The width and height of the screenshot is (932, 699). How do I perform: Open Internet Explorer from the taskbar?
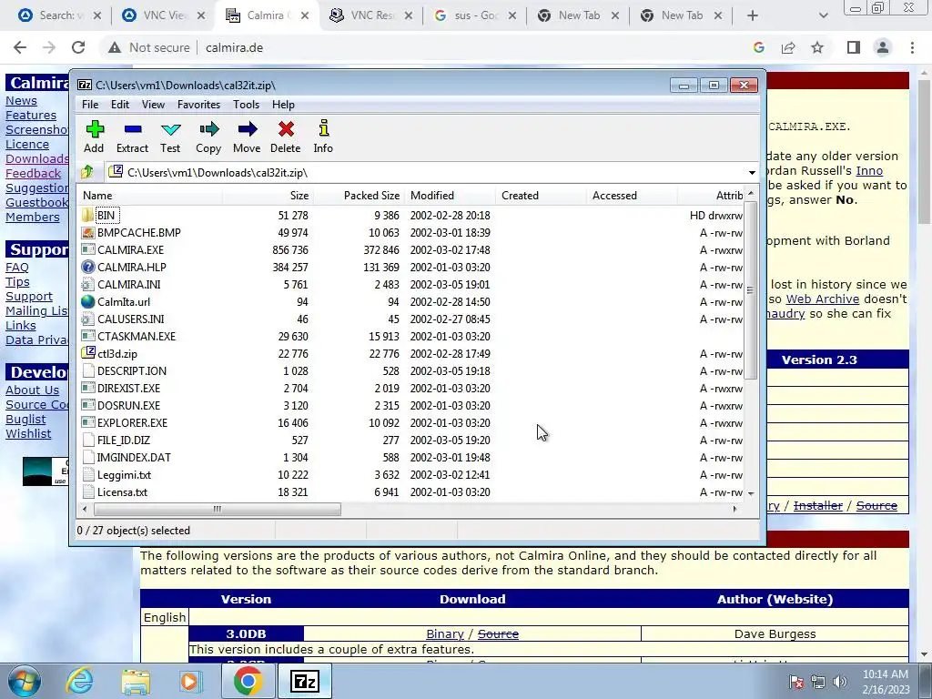(79, 681)
